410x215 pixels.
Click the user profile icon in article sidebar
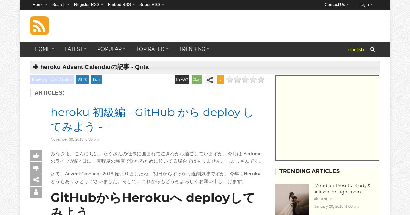coord(36,192)
